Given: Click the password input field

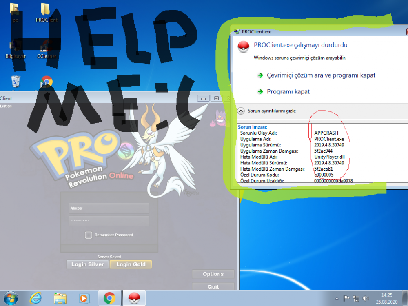Looking at the screenshot, I should coord(109,220).
